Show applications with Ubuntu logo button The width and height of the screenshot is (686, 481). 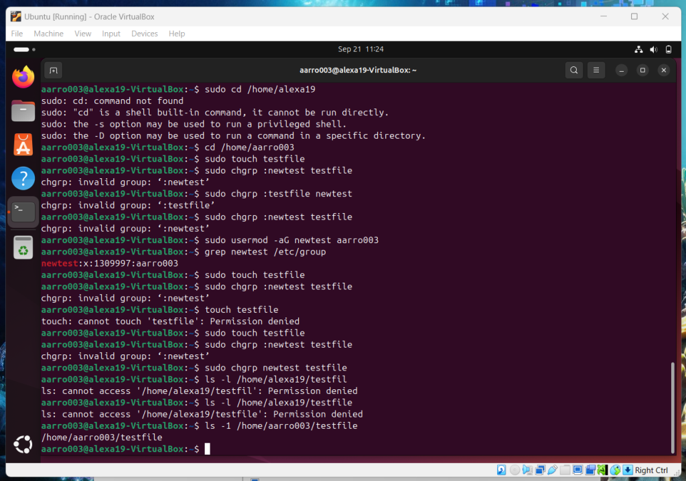point(23,444)
